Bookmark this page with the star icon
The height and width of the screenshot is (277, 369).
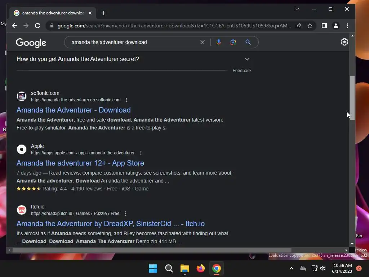click(x=310, y=26)
